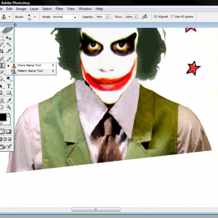Select the Slice tool
This screenshot has height=218, width=218.
[x=9, y=51]
